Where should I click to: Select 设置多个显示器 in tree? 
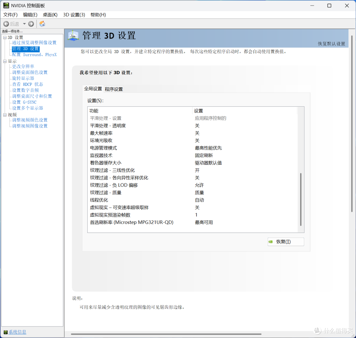27,108
